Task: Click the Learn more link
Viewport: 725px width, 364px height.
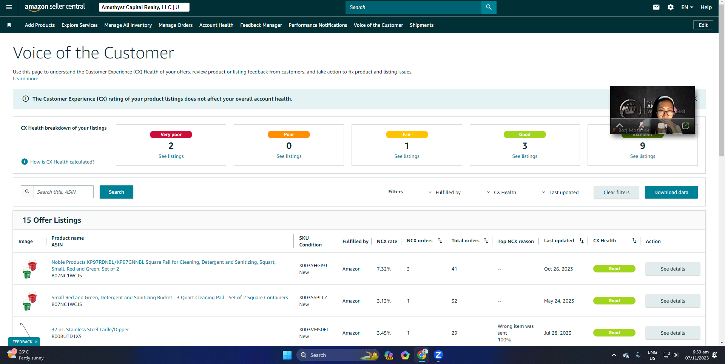Action: [x=25, y=78]
